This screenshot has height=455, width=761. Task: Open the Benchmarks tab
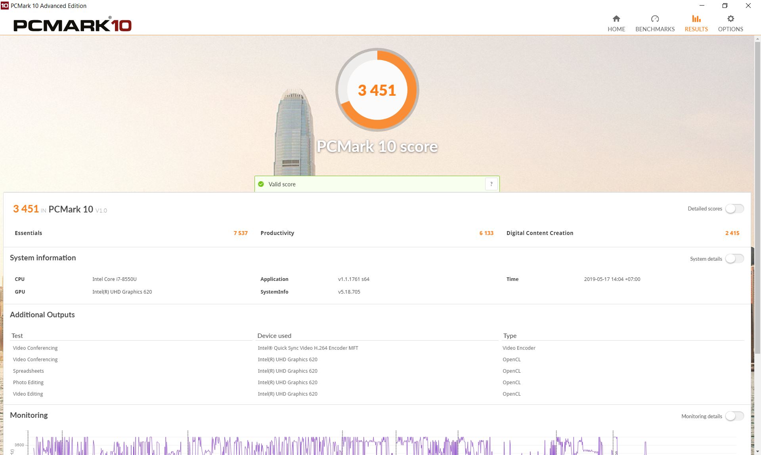coord(655,24)
